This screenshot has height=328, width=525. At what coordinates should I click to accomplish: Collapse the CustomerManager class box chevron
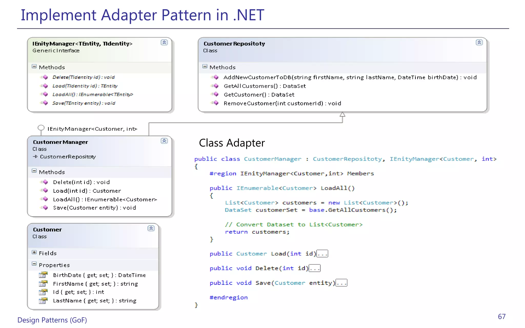pyautogui.click(x=164, y=141)
